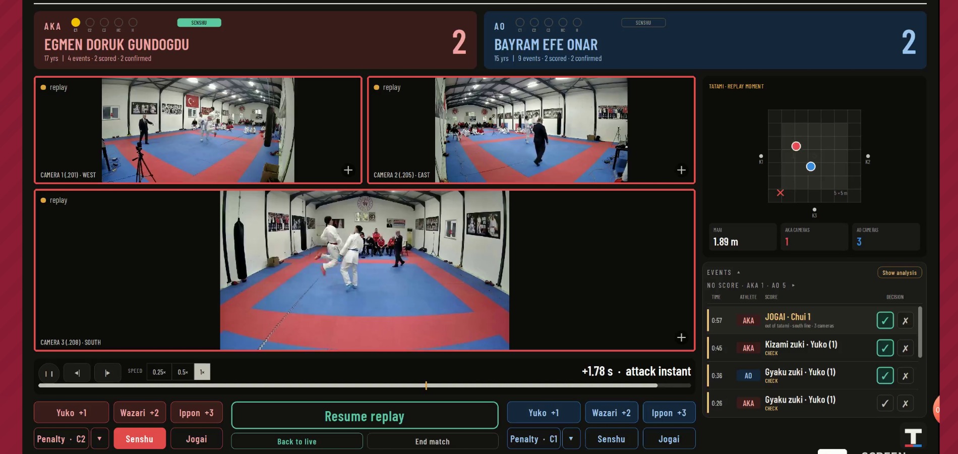
Task: Collapse the EVENTS list
Action: [739, 272]
